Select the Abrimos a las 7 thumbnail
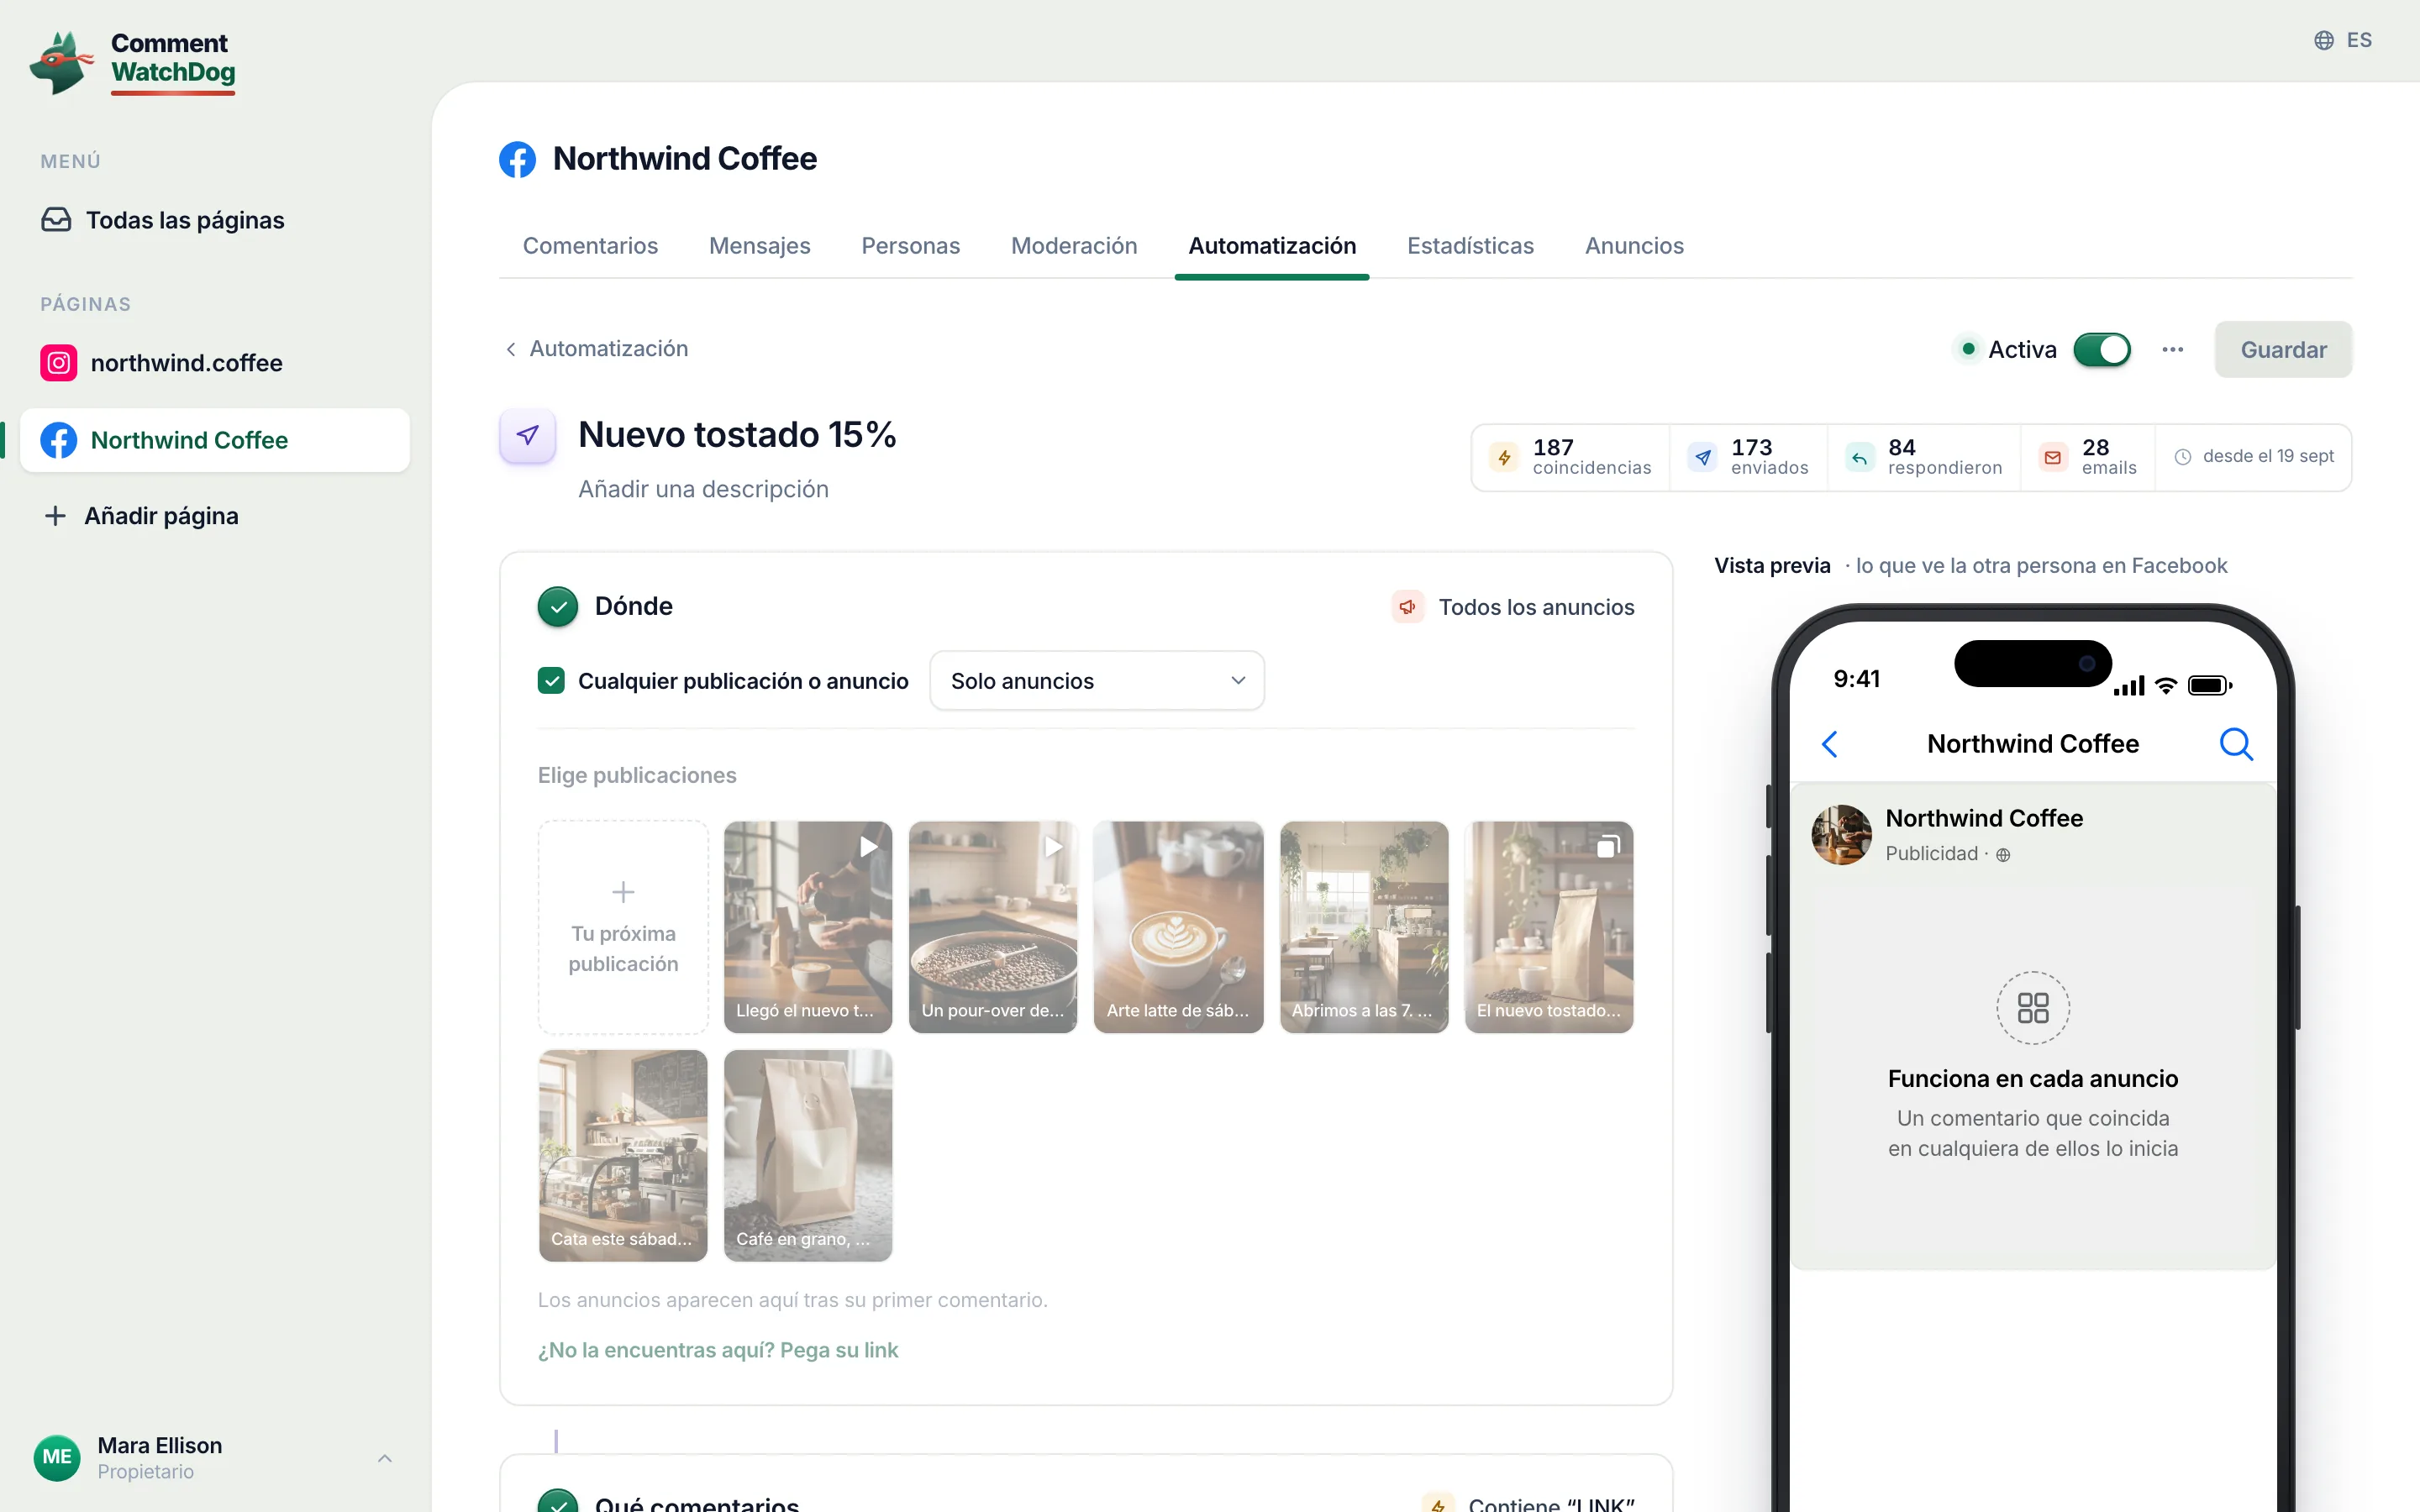2420x1512 pixels. (x=1364, y=927)
